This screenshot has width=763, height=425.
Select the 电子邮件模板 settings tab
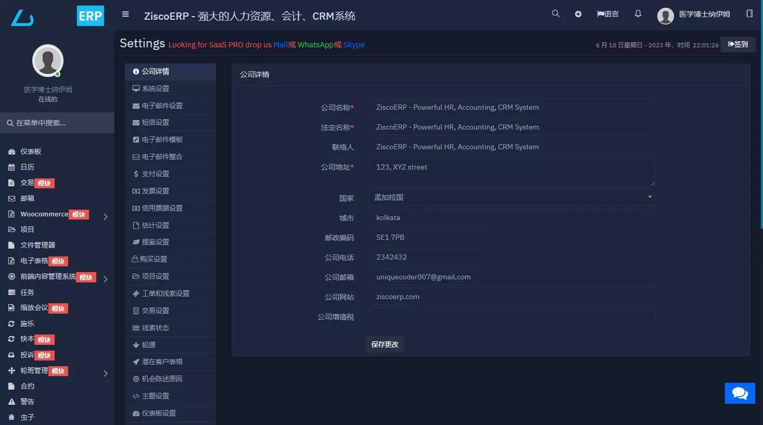pos(170,139)
